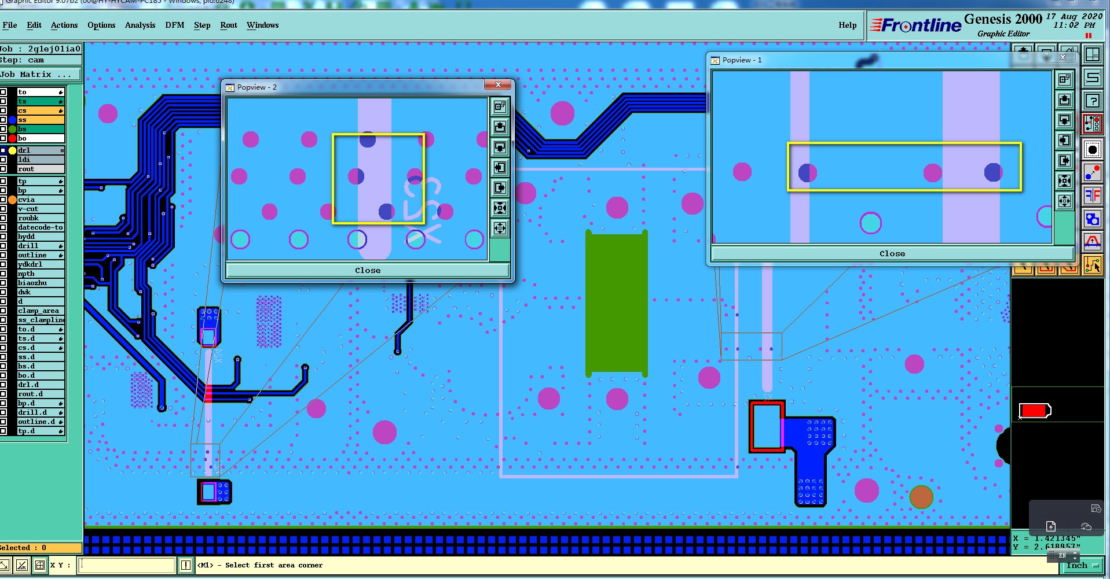This screenshot has width=1110, height=579.
Task: Expand the 'to.d' layer arrow
Action: point(61,330)
